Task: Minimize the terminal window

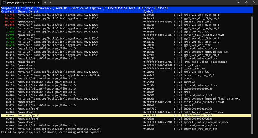Action: pyautogui.click(x=239, y=3)
